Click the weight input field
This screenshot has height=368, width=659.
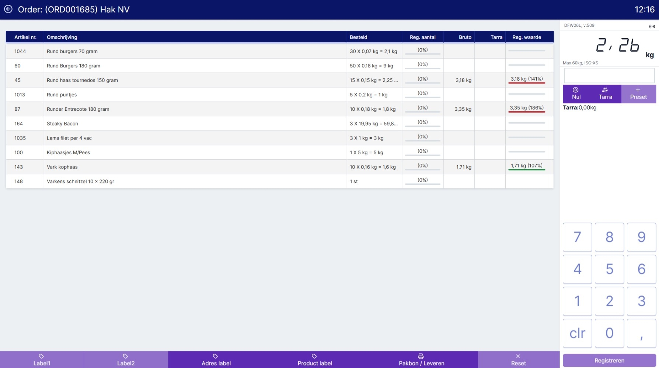pyautogui.click(x=609, y=75)
